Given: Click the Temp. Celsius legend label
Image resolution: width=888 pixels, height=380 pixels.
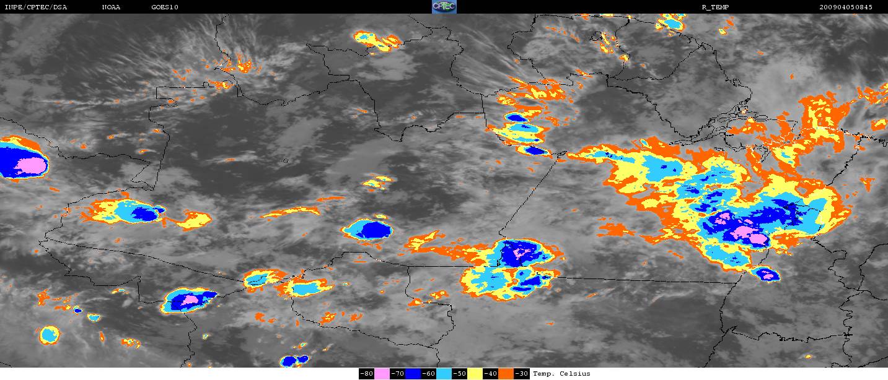Looking at the screenshot, I should click(561, 374).
